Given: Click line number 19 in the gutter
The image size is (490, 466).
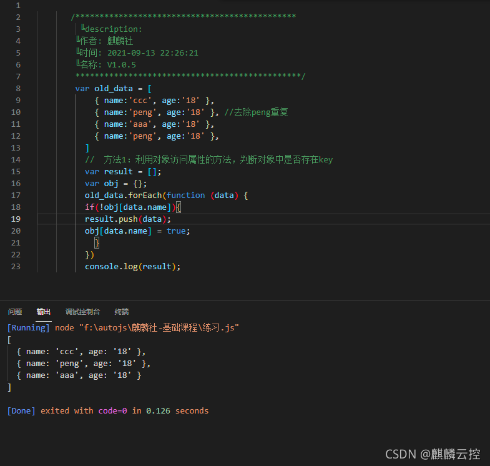Looking at the screenshot, I should click(x=16, y=219).
